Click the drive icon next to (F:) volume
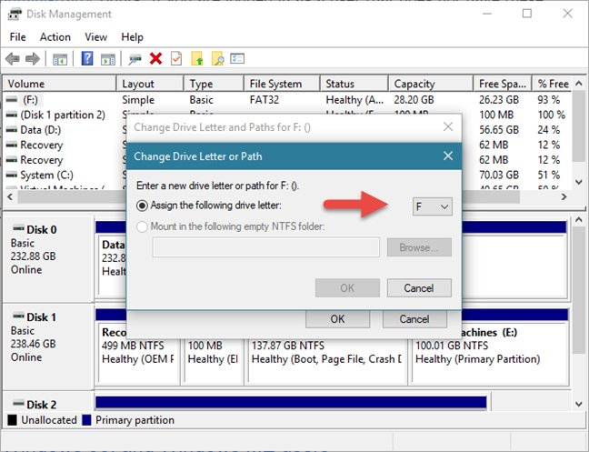This screenshot has width=589, height=452. 12,99
